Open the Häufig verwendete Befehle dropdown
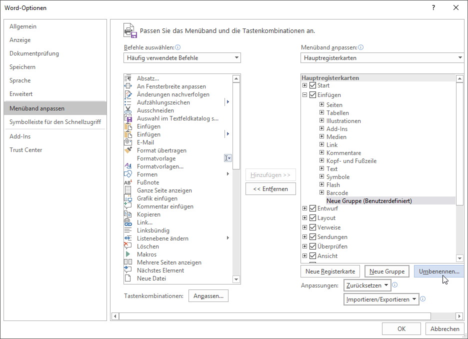The height and width of the screenshot is (339, 468). click(x=182, y=58)
